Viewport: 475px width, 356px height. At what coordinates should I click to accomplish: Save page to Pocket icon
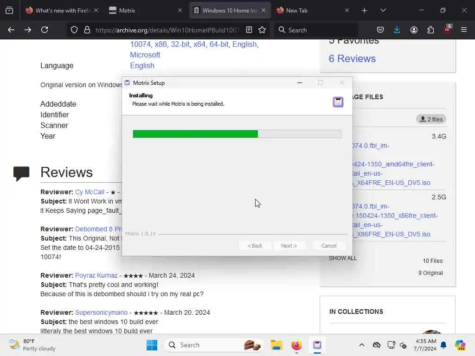380,30
